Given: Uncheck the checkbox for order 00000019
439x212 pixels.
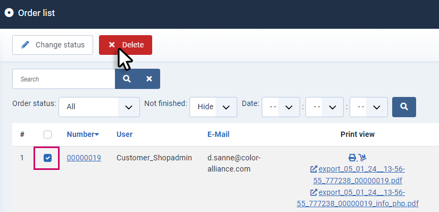Looking at the screenshot, I should (47, 158).
